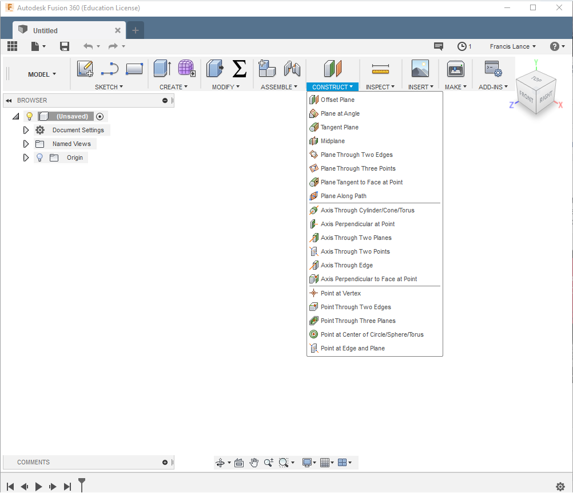Open the MODIFY dropdown menu

226,87
